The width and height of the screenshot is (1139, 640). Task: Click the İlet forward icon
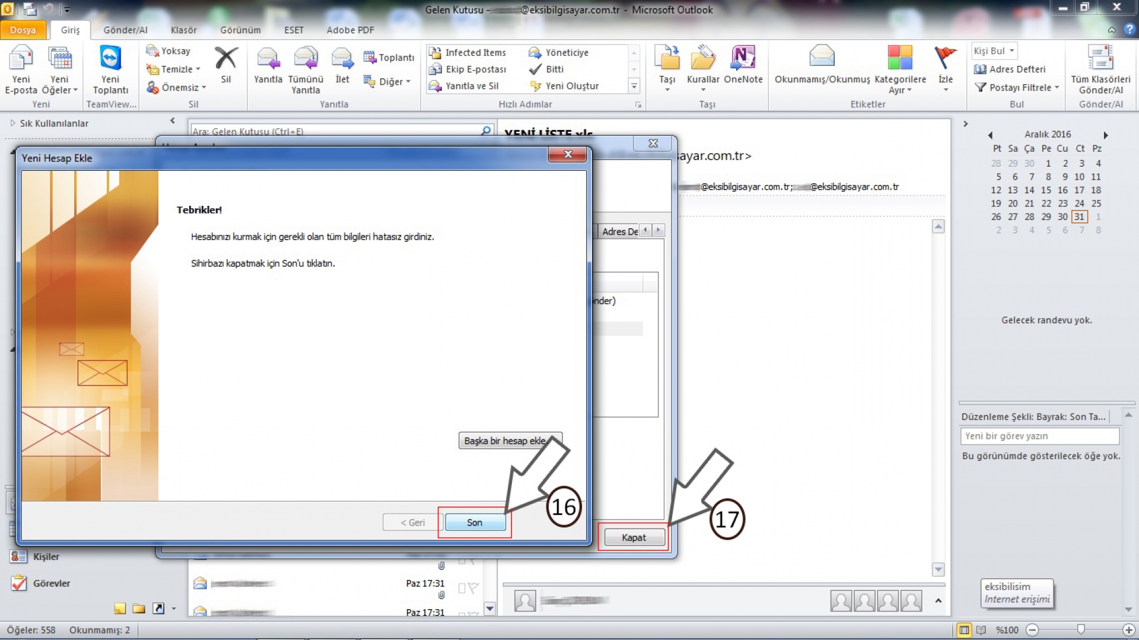342,59
